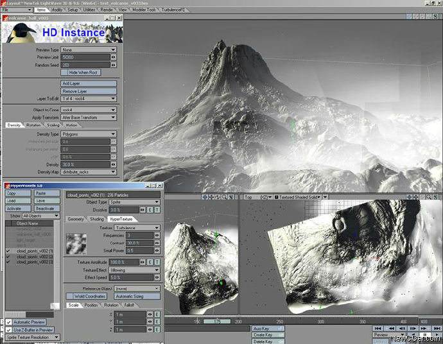Jump to last frame in transport controls
Image resolution: width=443 pixels, height=344 pixels.
(437, 329)
